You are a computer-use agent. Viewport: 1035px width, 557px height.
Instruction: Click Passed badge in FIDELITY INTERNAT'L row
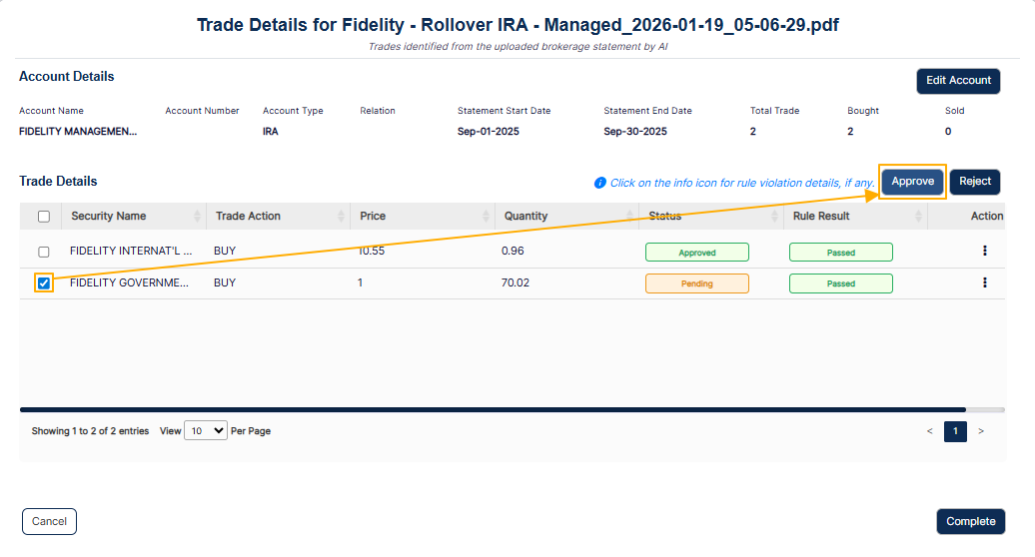[x=841, y=253]
